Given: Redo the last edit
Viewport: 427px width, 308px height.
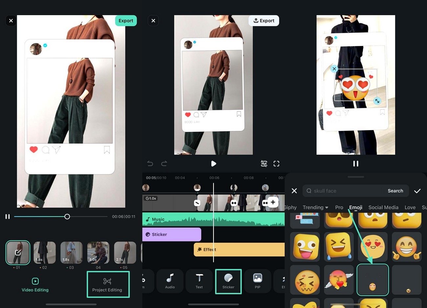Looking at the screenshot, I should click(x=164, y=163).
